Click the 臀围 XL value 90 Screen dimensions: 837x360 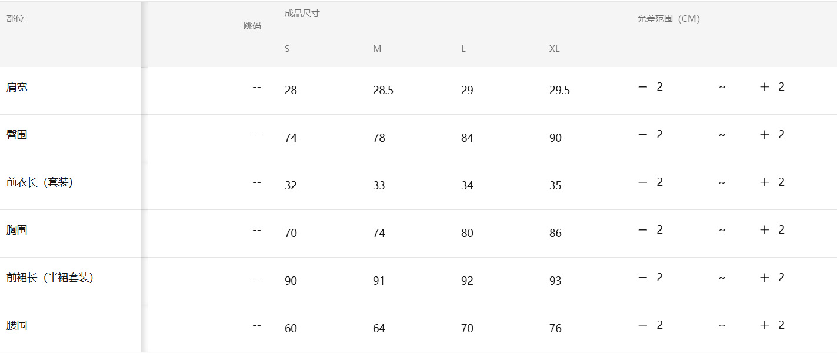point(555,138)
